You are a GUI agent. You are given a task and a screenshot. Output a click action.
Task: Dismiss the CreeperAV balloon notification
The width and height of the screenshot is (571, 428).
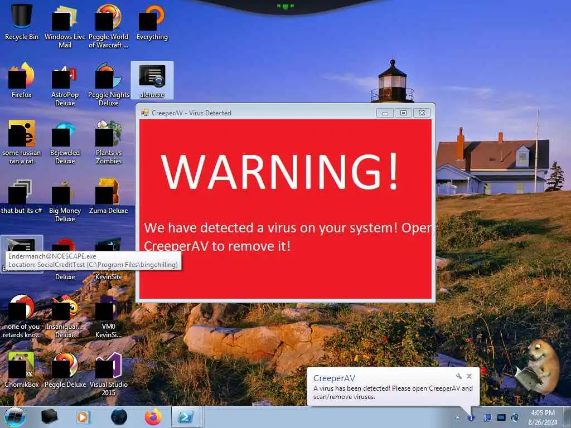pyautogui.click(x=470, y=376)
